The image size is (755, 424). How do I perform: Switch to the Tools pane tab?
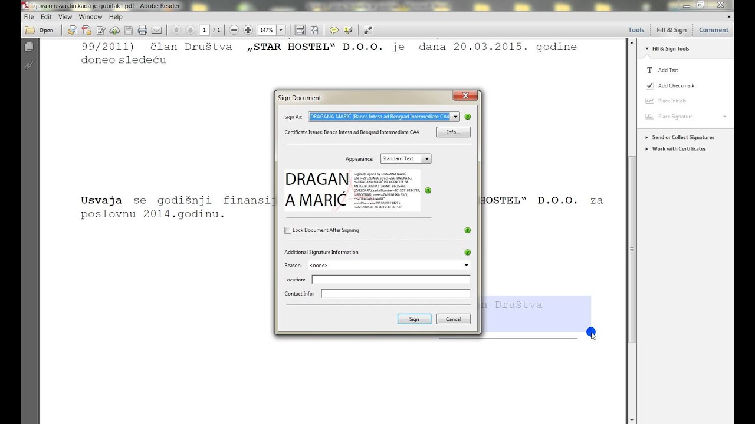pos(636,30)
